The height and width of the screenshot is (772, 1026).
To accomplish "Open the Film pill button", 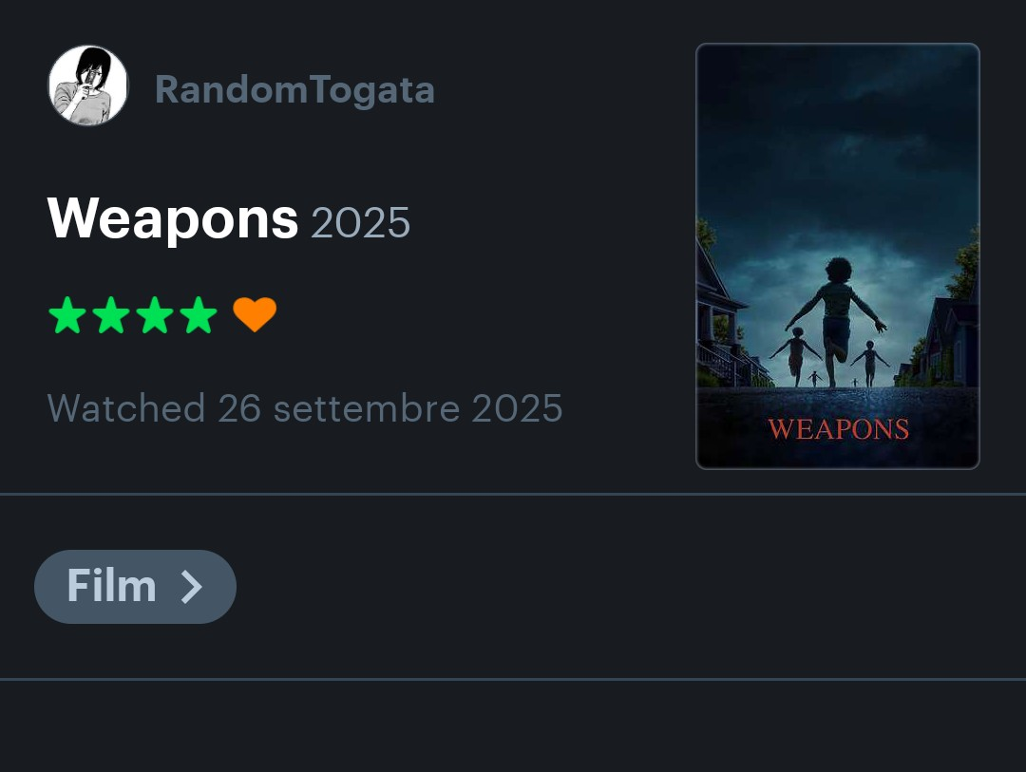I will tap(136, 587).
